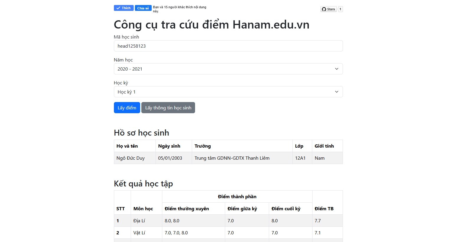Click the Mã học sinh input containing head1258123
Image resolution: width=463 pixels, height=242 pixels.
228,46
